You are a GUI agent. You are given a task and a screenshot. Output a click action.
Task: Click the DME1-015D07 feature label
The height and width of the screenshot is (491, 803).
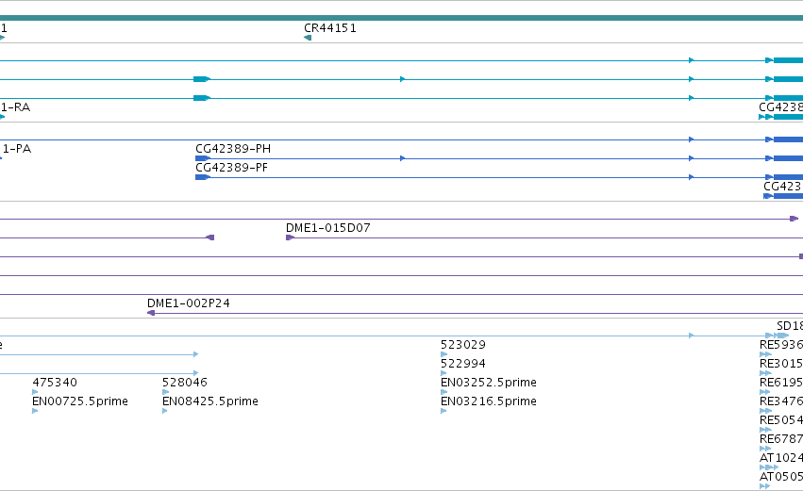(x=327, y=228)
